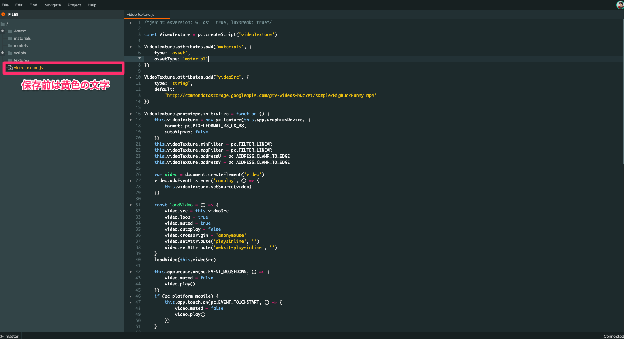Fold the 'videoSrc' attribute block at line 10
This screenshot has height=339, width=624.
tap(130, 77)
